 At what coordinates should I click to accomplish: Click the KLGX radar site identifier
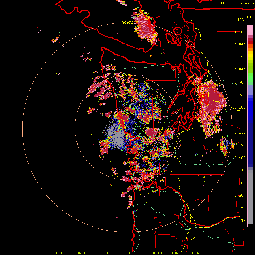[159, 253]
